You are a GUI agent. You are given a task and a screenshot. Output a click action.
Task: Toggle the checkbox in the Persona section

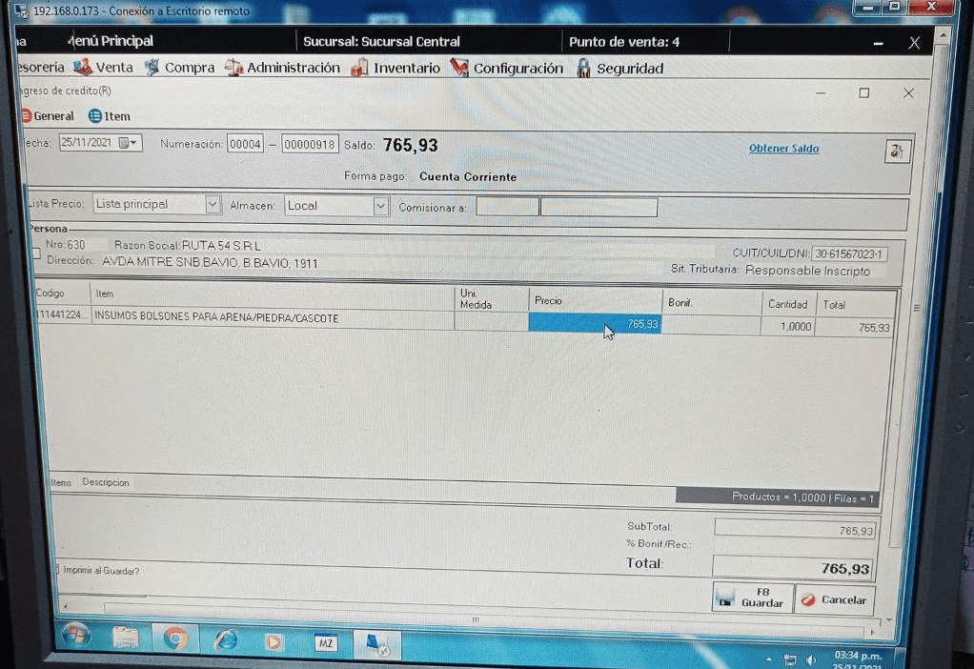[34, 253]
